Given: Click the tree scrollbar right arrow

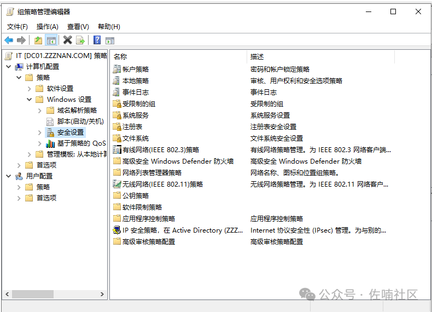Looking at the screenshot, I should point(102,294).
